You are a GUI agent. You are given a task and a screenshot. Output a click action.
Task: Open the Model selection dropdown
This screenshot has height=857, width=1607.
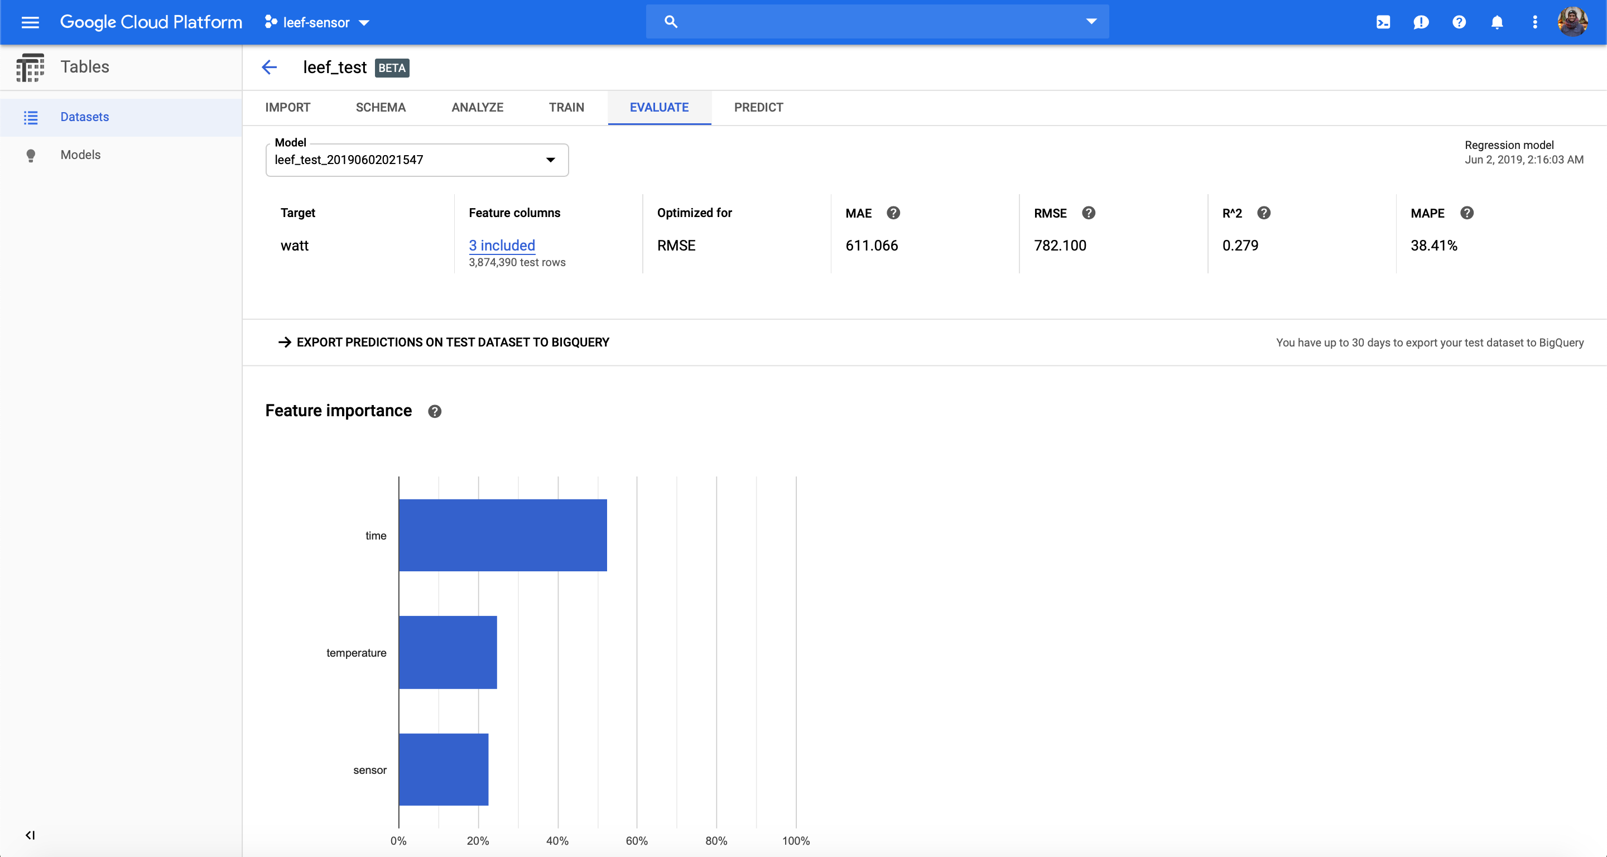417,160
